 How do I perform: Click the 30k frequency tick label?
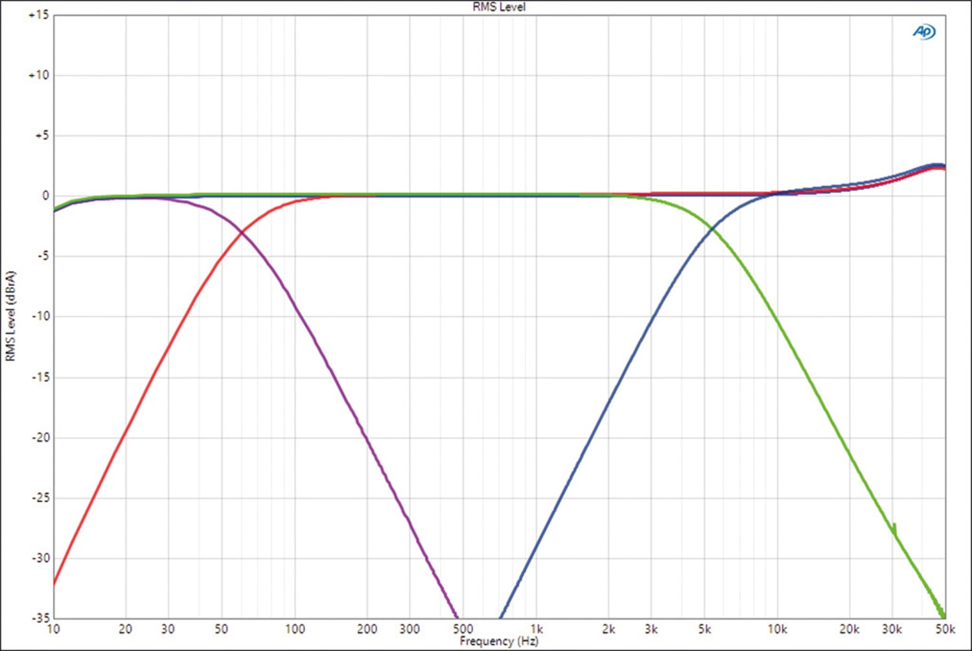[x=892, y=629]
